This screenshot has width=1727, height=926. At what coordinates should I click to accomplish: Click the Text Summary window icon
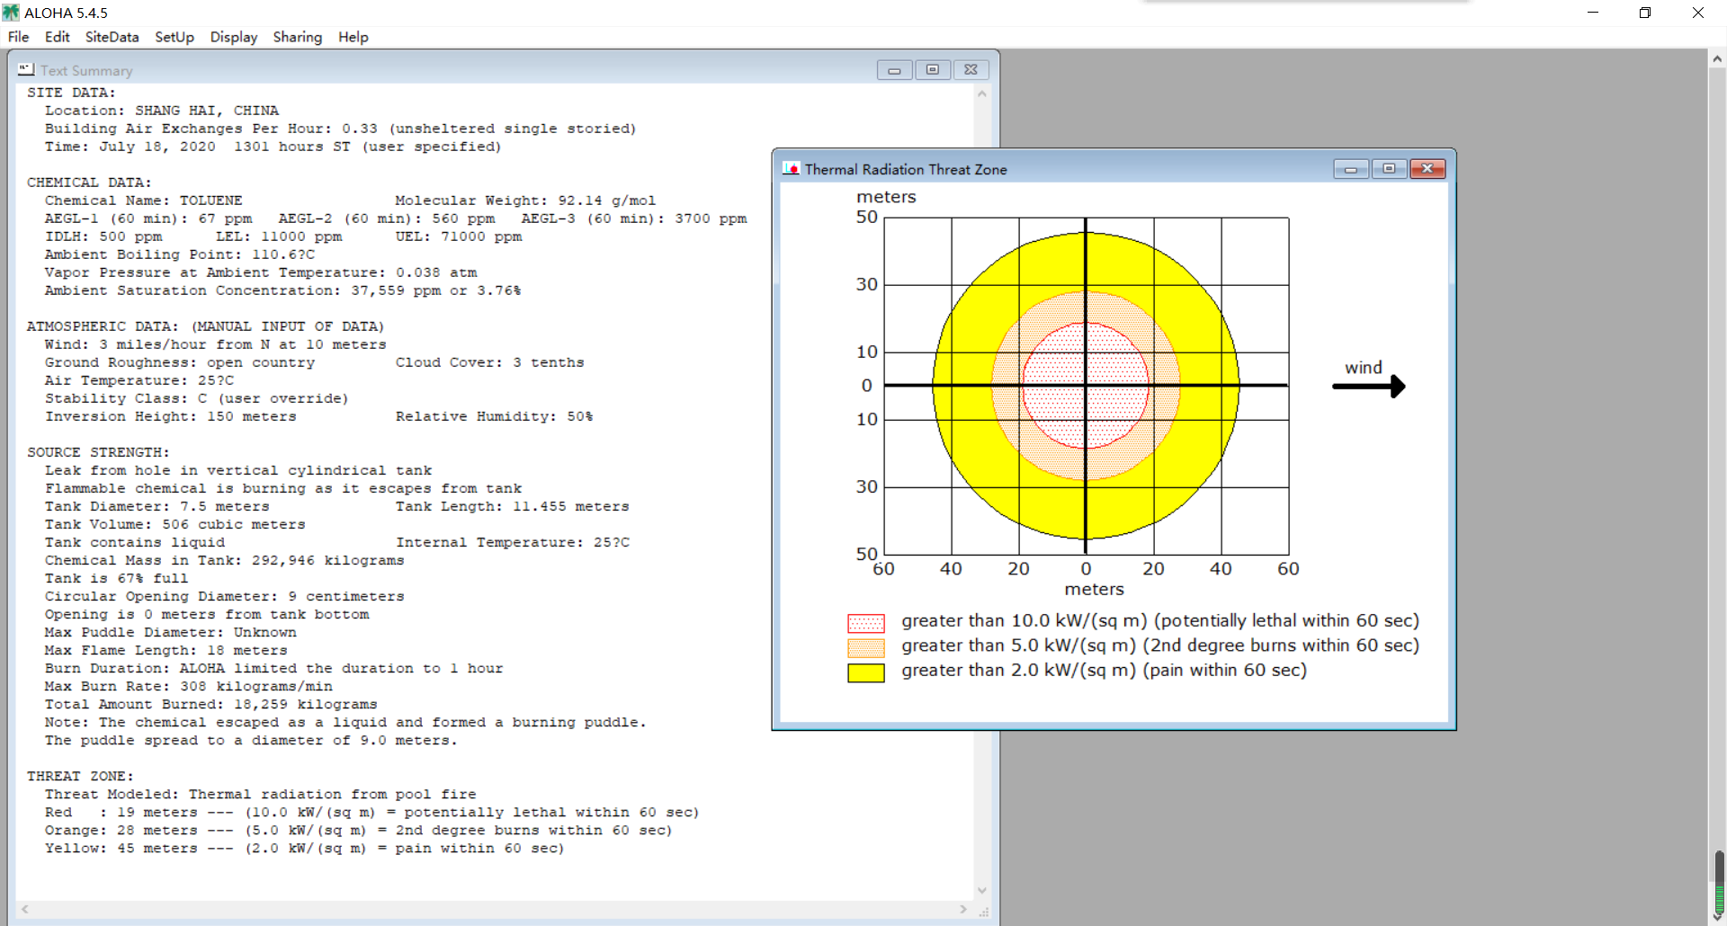click(x=26, y=69)
